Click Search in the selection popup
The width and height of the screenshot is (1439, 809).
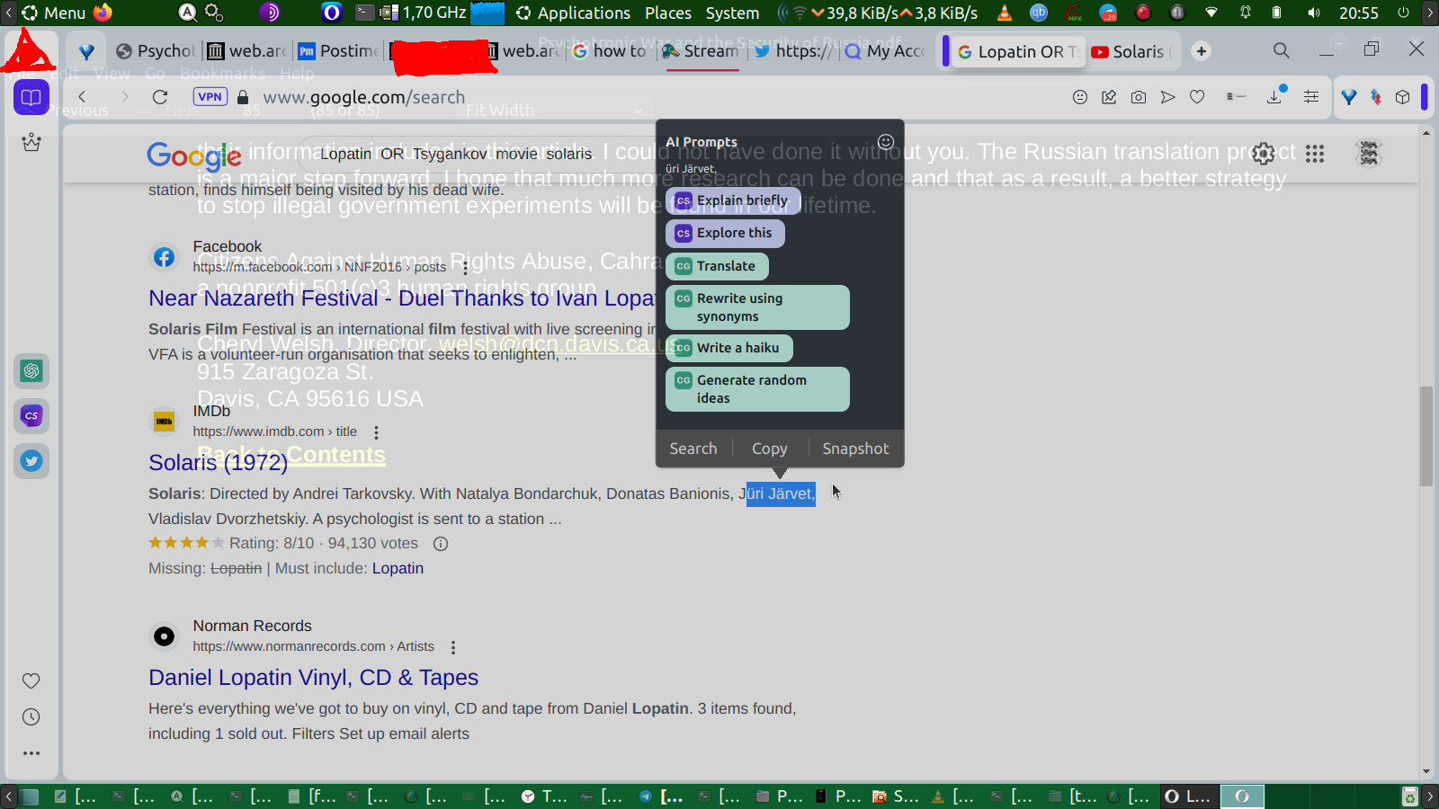tap(693, 449)
